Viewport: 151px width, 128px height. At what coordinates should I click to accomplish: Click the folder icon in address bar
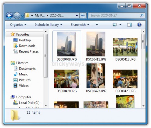click(x=27, y=16)
